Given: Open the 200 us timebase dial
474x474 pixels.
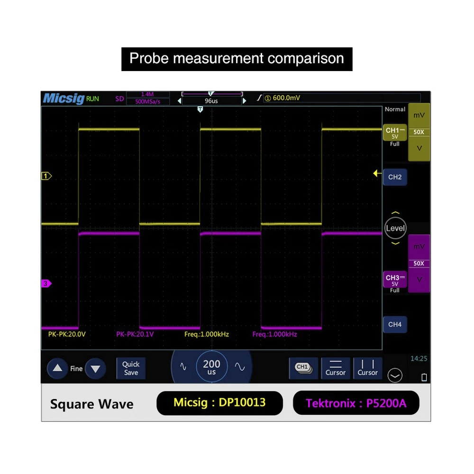Looking at the screenshot, I should (x=211, y=367).
